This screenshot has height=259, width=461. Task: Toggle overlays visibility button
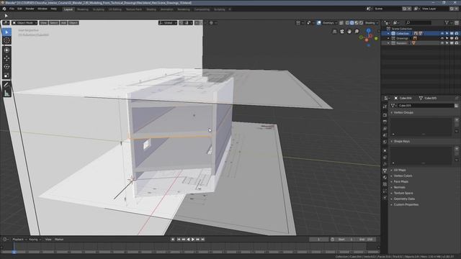click(x=319, y=23)
